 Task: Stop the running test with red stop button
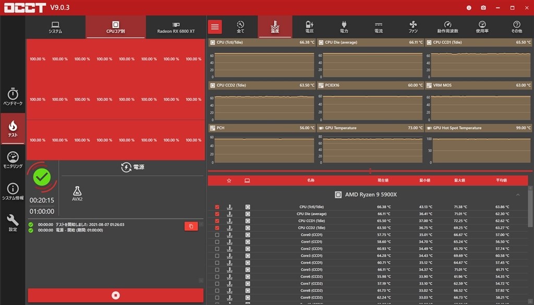(x=116, y=295)
